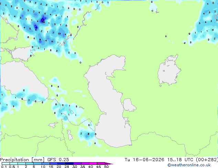The image size is (218, 168).
Task: Click the "15..18 UTC" time range
Action: click(x=180, y=160)
